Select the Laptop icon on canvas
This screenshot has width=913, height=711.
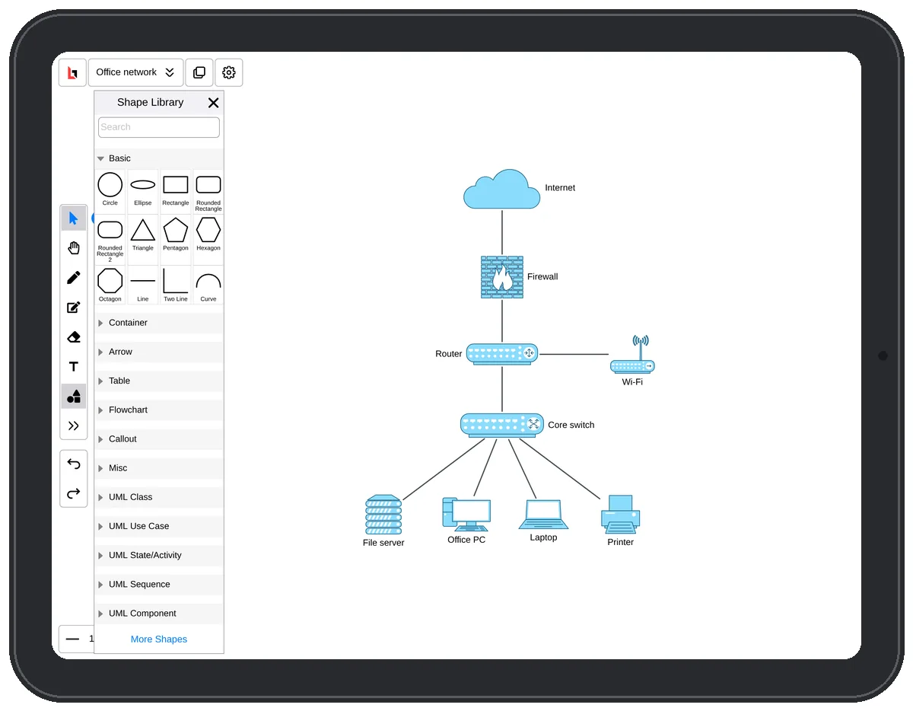[x=543, y=515]
